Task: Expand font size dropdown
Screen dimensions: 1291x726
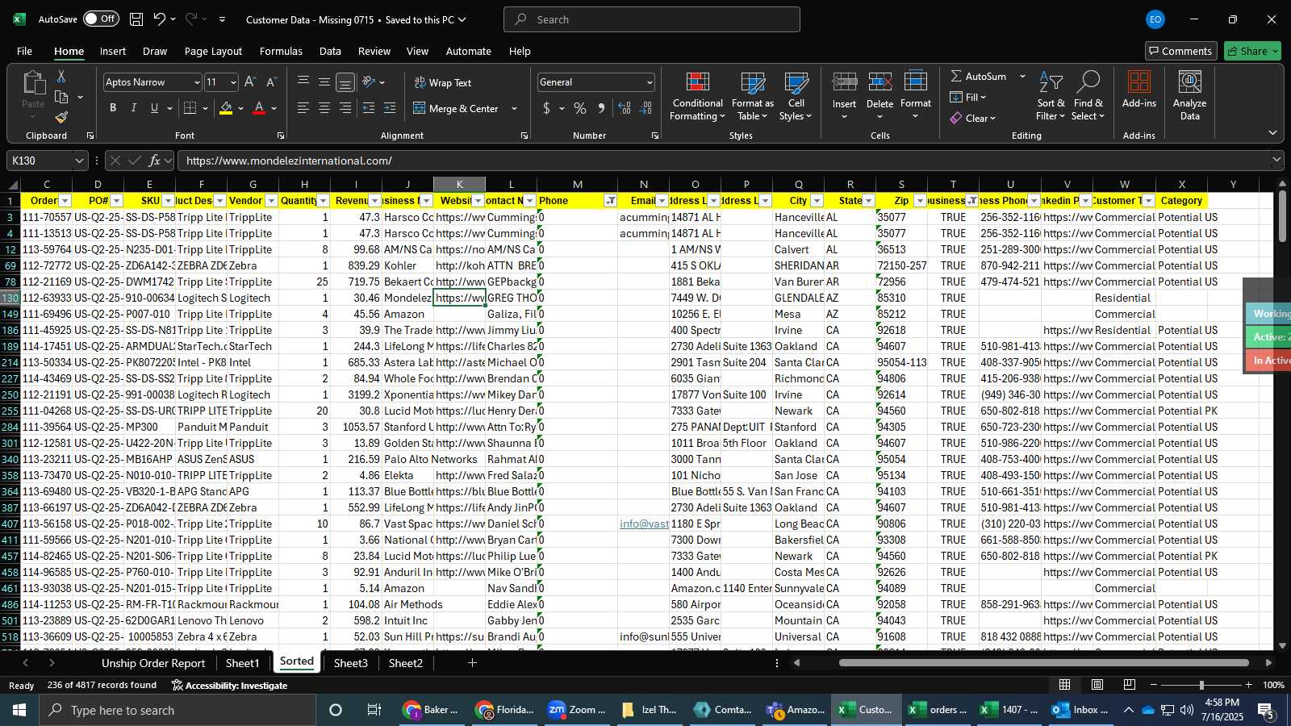Action: pos(233,82)
